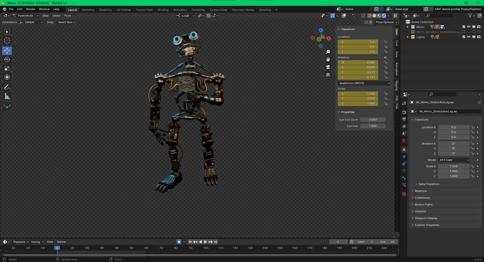Expand the Mimic collection tree
This screenshot has width=484, height=262.
tap(408, 27)
